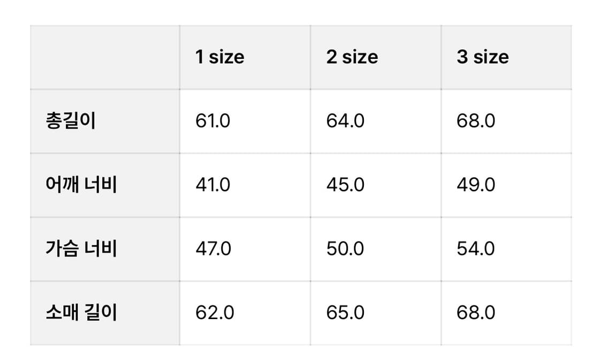Click the 47.0 chest width value

click(213, 249)
